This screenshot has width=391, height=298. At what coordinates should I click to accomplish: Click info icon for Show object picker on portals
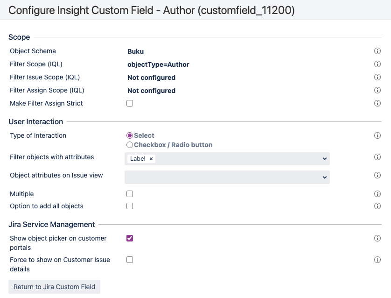point(377,238)
